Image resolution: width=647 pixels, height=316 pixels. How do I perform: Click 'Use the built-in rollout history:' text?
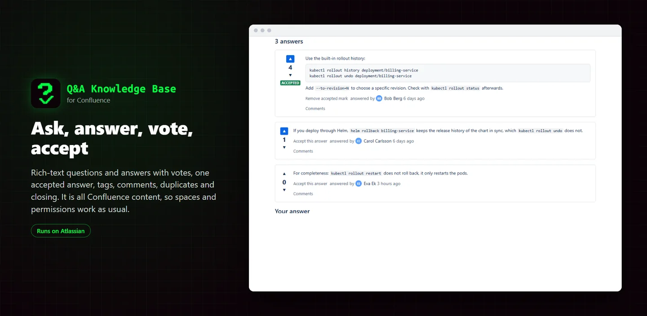tap(335, 58)
